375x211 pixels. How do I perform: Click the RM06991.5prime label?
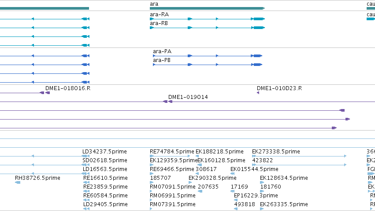(x=173, y=196)
